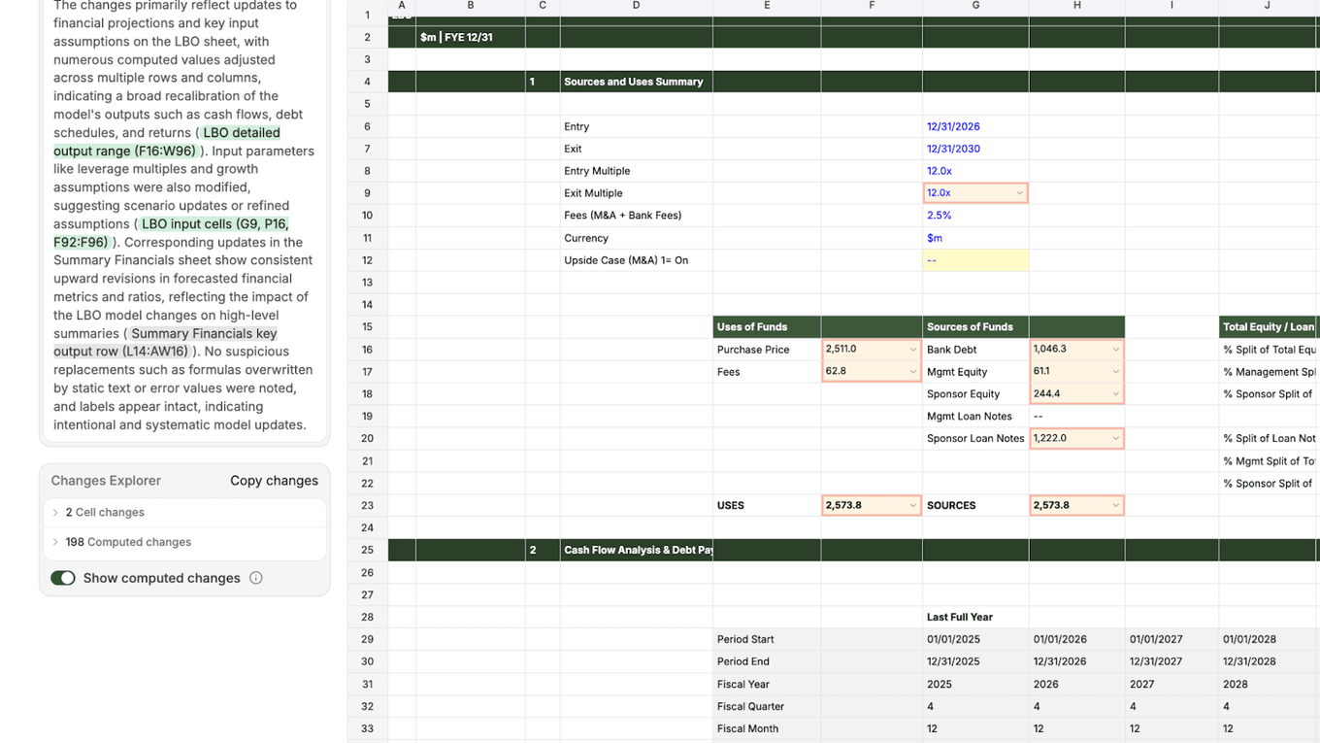Select the Fees 2.5% value cell
1320x743 pixels.
975,216
